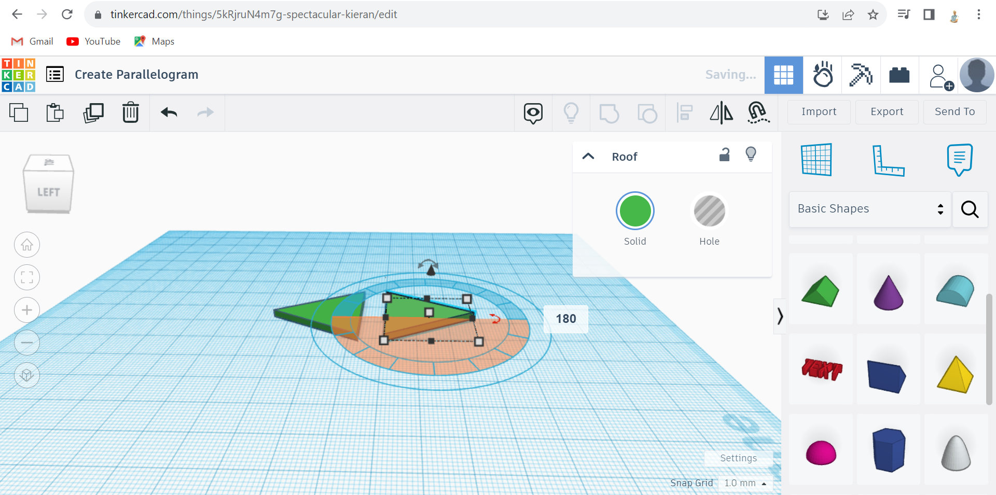This screenshot has width=996, height=495.
Task: Select the green Solid swatch
Action: pos(635,211)
